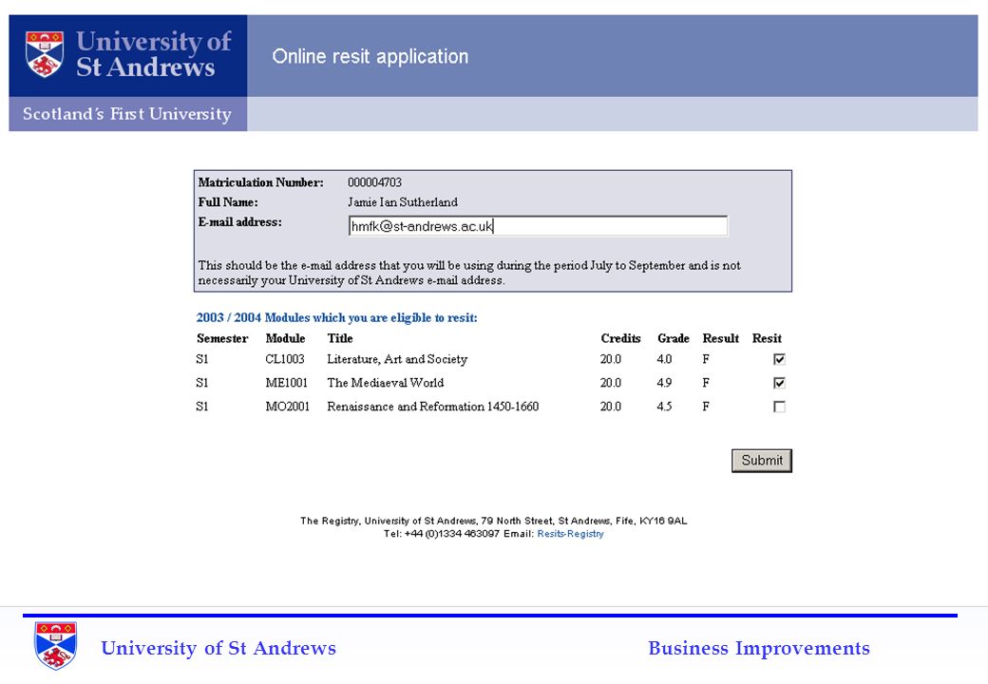Select module code CL1003
Image resolution: width=988 pixels, height=684 pixels.
coord(285,359)
